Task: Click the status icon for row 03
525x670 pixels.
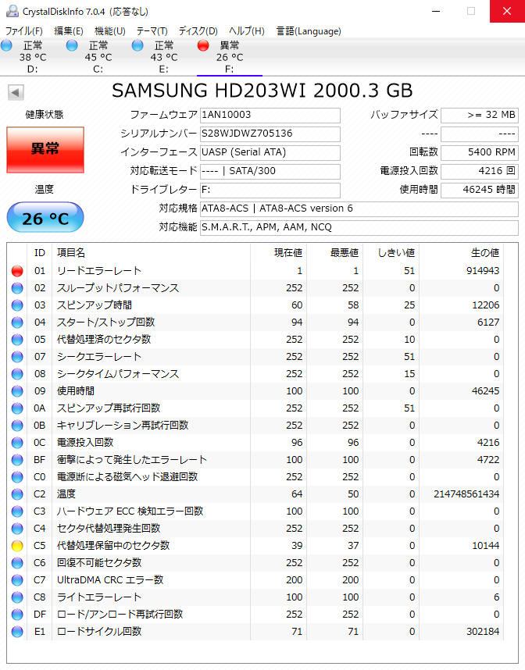Action: tap(17, 305)
